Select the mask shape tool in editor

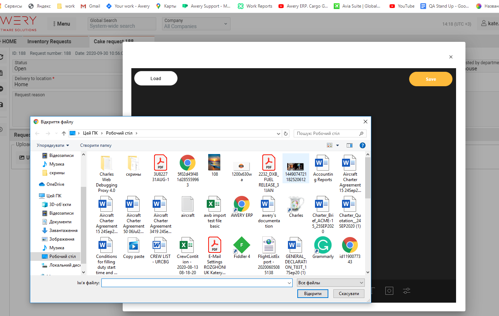tap(389, 291)
